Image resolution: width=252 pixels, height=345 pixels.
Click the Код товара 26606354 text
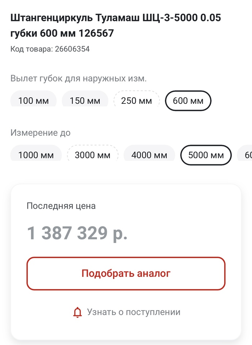(50, 49)
